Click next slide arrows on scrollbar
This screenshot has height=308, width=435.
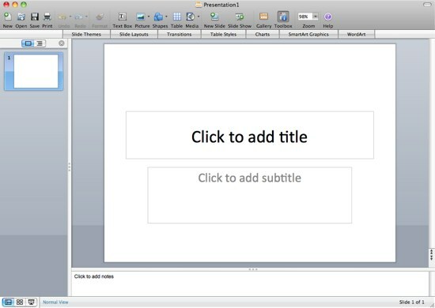432,257
